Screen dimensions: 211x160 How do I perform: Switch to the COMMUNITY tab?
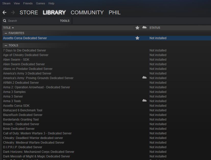(x=87, y=13)
